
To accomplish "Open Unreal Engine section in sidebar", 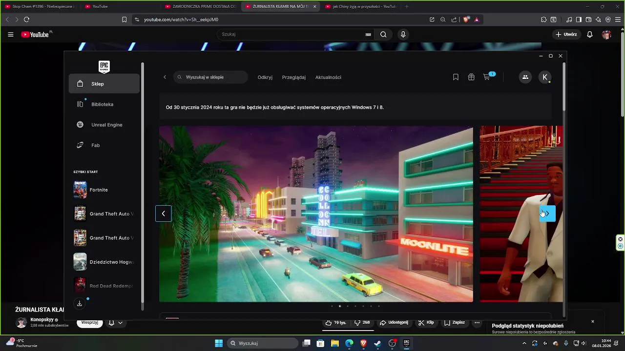I will click(104, 125).
